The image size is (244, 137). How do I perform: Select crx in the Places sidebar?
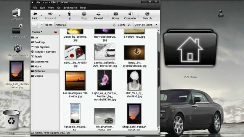point(45,38)
